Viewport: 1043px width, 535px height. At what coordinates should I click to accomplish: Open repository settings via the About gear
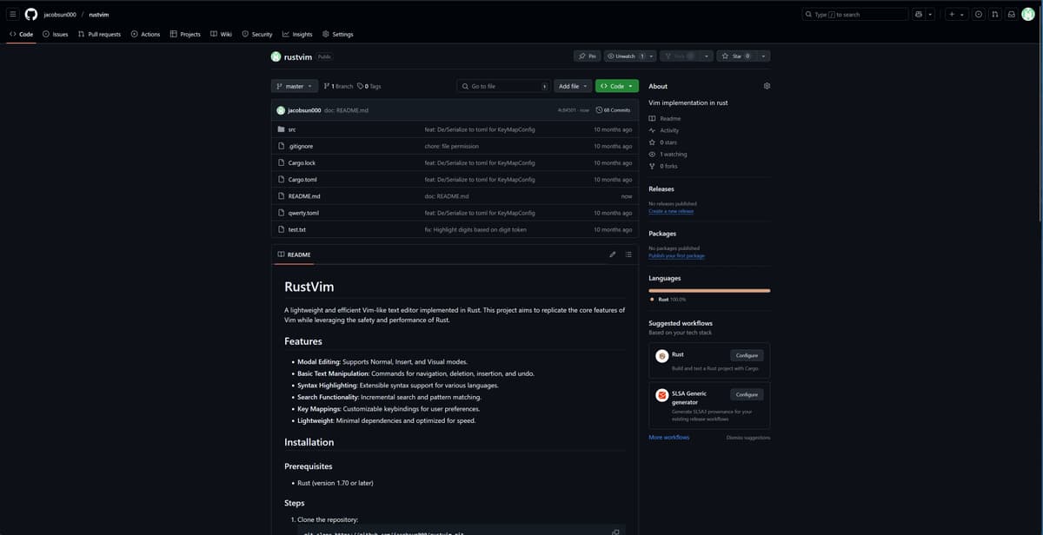pos(766,85)
